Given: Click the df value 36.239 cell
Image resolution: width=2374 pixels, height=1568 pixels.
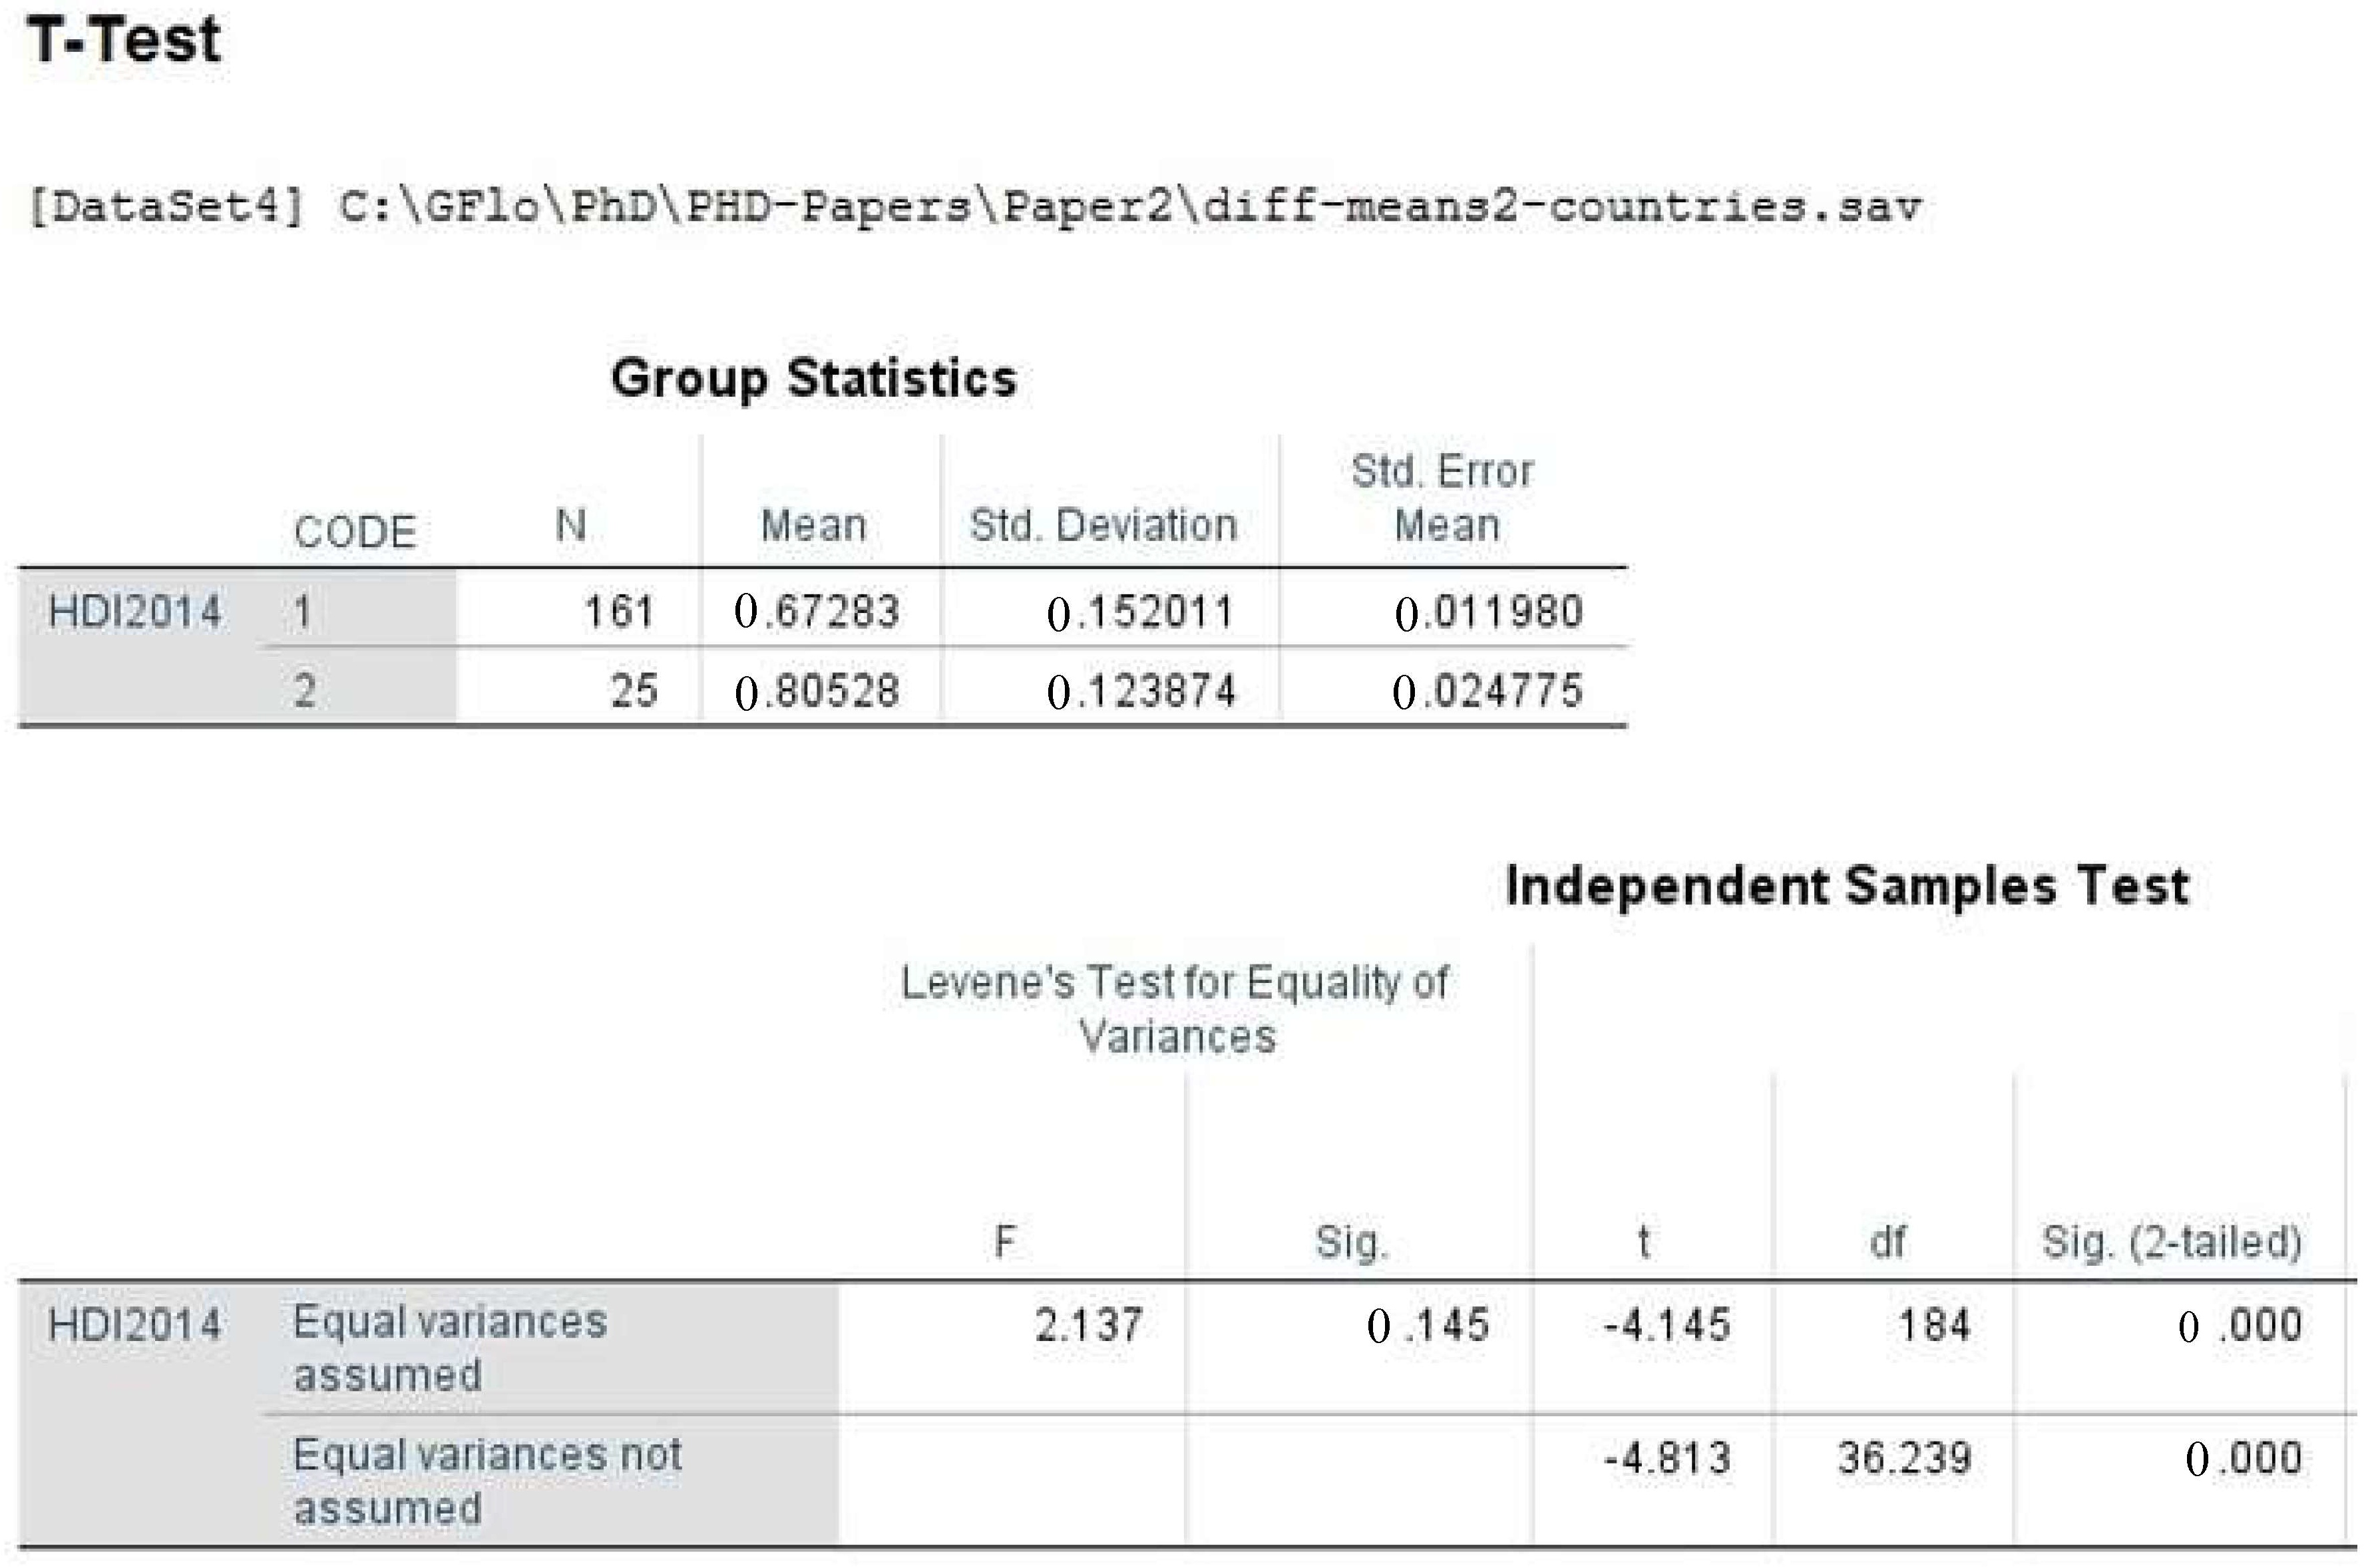Looking at the screenshot, I should pos(1904,1459).
